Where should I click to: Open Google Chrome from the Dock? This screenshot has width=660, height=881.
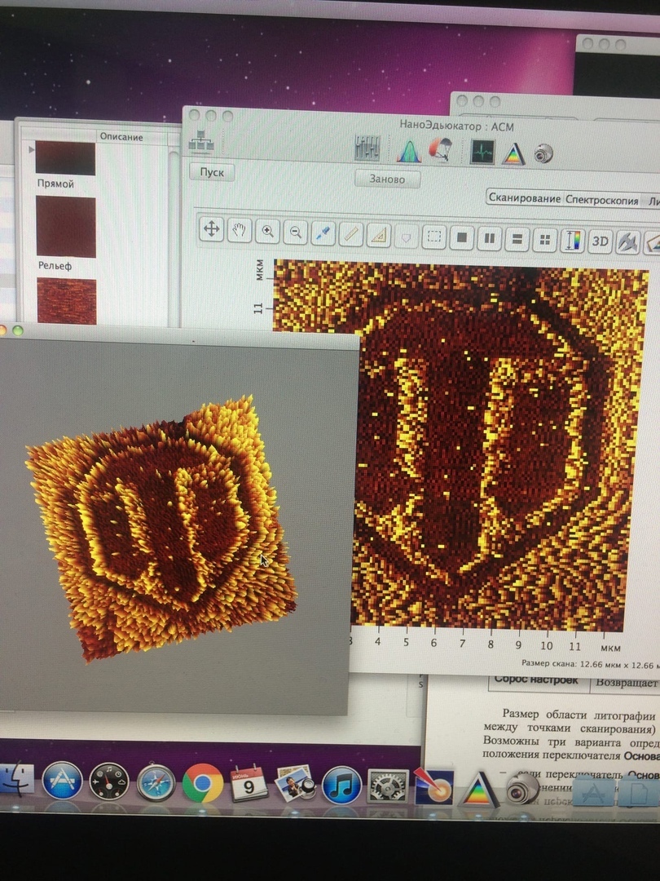pyautogui.click(x=203, y=783)
